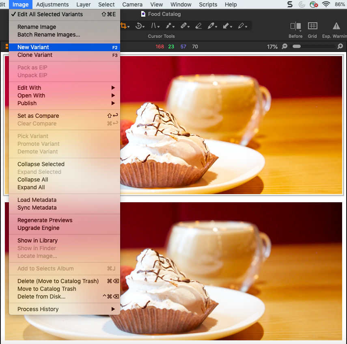Click the 17% zoom value
The image size is (347, 344).
point(272,47)
